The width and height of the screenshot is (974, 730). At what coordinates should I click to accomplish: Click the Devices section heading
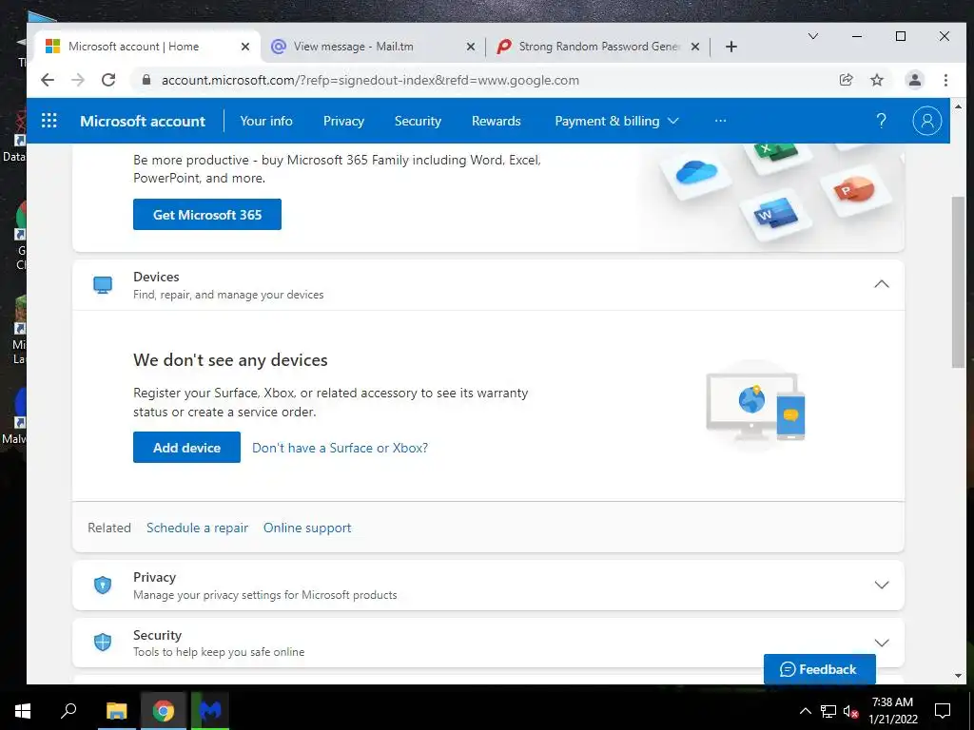pyautogui.click(x=156, y=277)
